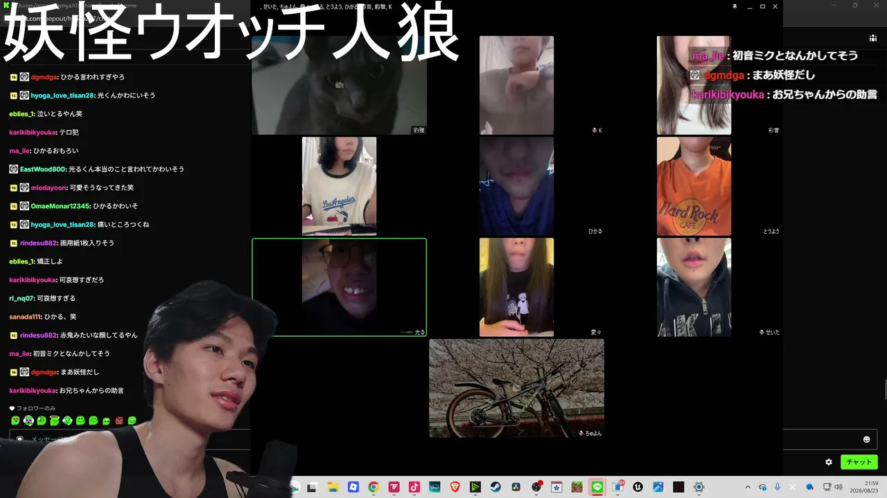887x498 pixels.
Task: Click the message "ひかるおもろい"
Action: (55, 151)
